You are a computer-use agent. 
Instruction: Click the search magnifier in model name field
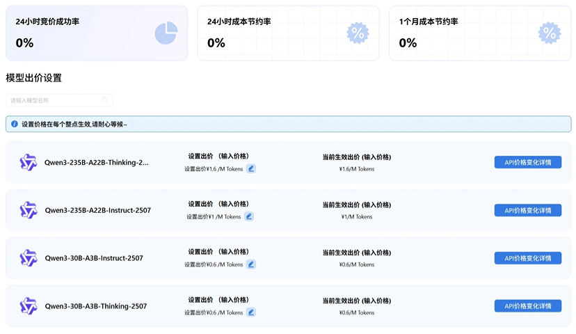click(105, 100)
